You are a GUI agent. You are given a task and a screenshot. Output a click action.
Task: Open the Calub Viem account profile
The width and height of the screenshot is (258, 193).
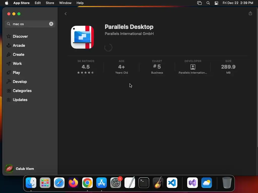pyautogui.click(x=20, y=169)
